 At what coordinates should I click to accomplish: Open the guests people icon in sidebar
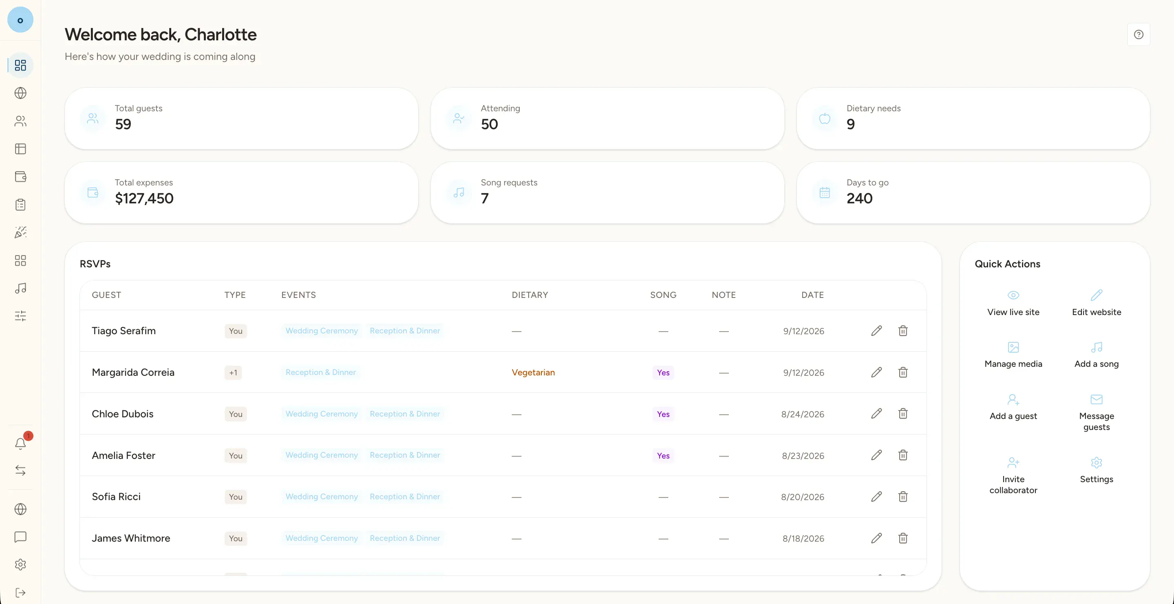[20, 121]
